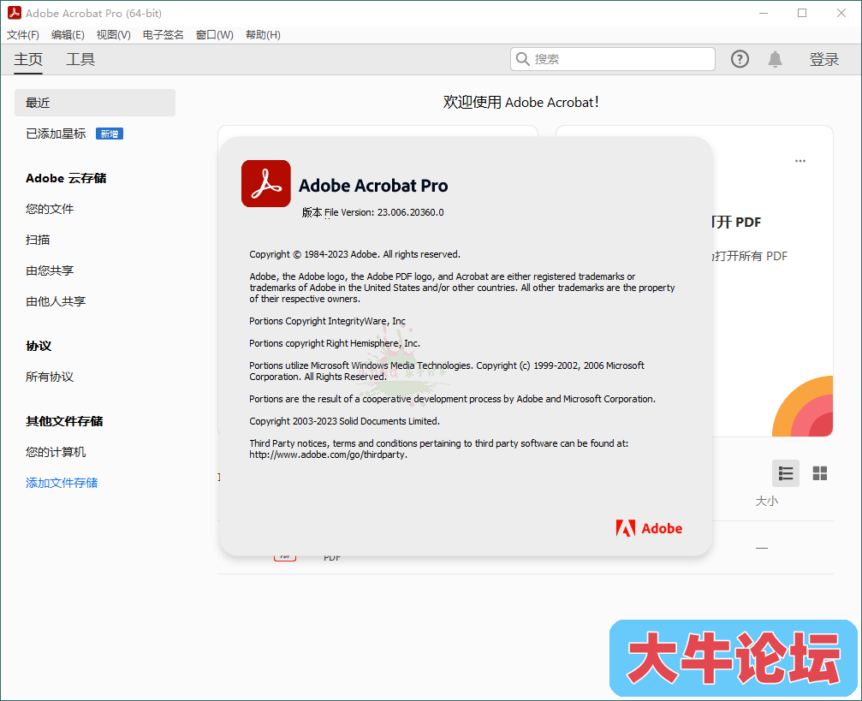This screenshot has width=862, height=701.
Task: Open 所有协议 in the sidebar
Action: pos(50,377)
